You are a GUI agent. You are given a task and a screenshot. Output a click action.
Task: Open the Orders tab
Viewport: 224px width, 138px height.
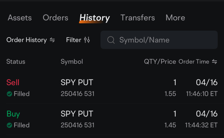point(55,18)
